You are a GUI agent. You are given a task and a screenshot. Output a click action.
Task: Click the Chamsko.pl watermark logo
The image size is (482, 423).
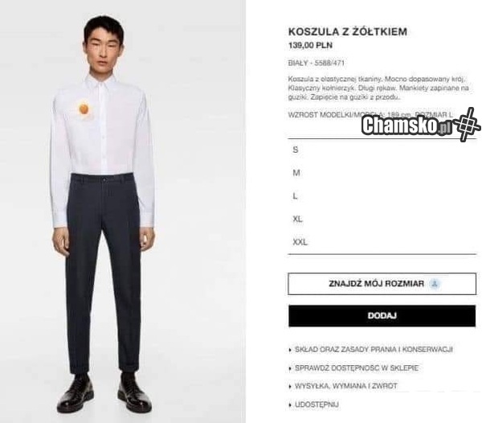pos(406,125)
